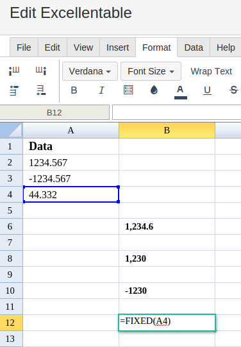Viewport: 241px width, 347px height.
Task: Select row 5 header
Action: point(12,210)
